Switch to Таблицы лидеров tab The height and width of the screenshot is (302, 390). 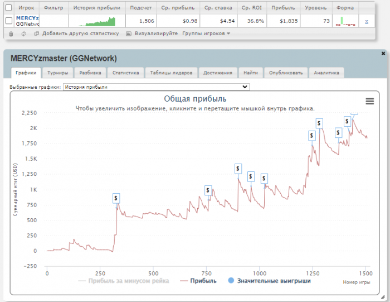(171, 73)
